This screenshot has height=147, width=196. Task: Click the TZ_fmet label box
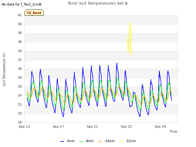(x=34, y=13)
